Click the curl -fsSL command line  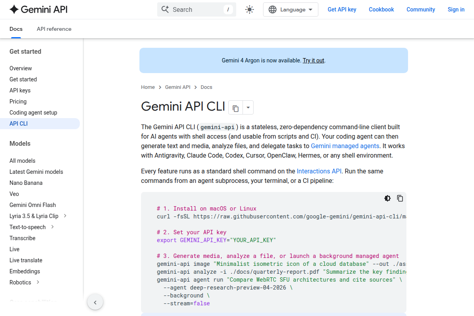pyautogui.click(x=281, y=216)
